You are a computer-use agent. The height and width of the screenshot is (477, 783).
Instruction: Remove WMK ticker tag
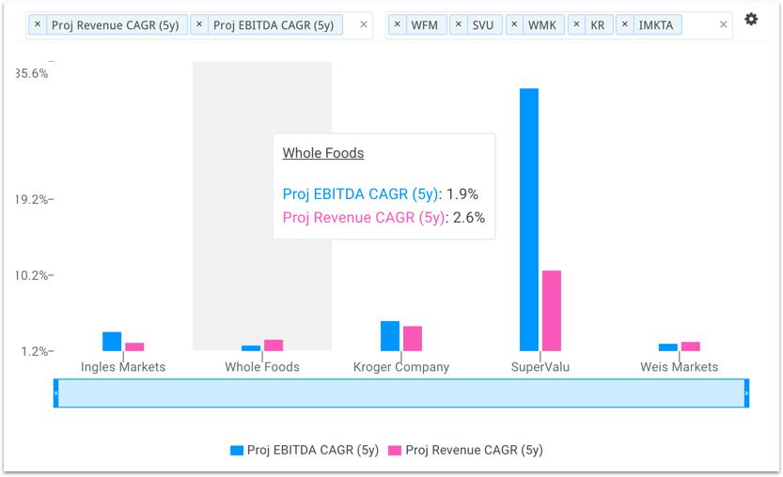coord(514,24)
